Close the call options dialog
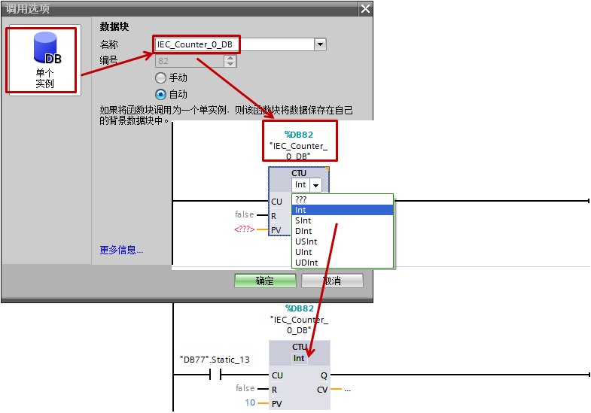 coord(365,9)
